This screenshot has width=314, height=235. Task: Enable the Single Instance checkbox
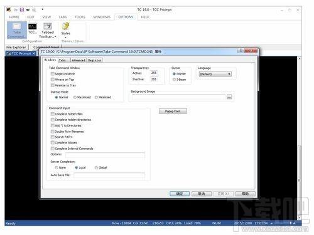pos(53,74)
